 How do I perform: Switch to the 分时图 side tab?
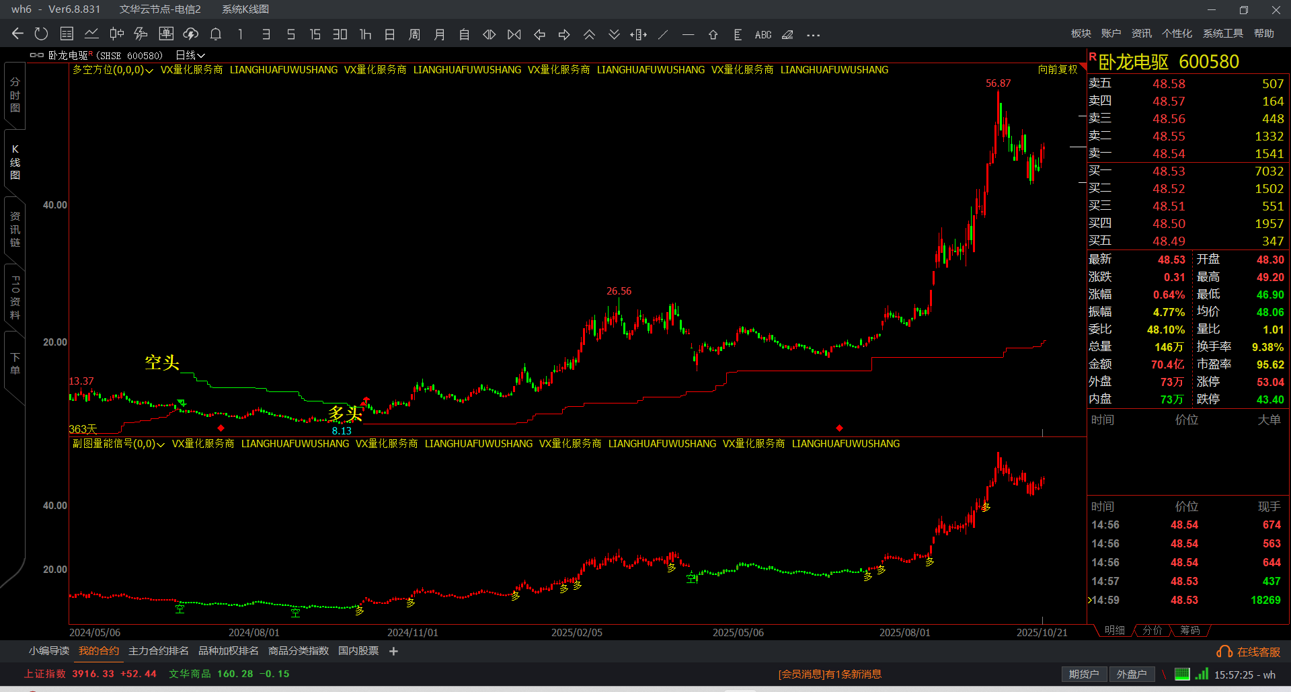[15, 95]
